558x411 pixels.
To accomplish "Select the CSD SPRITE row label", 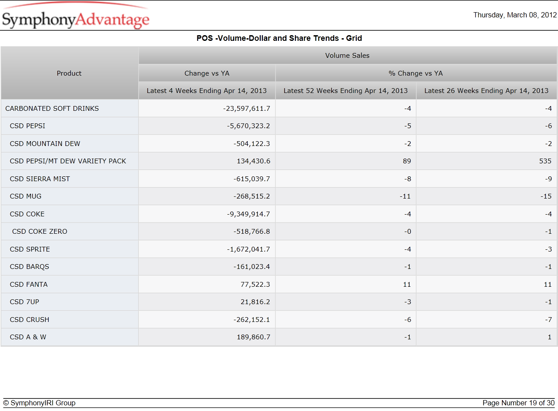I will tap(30, 249).
